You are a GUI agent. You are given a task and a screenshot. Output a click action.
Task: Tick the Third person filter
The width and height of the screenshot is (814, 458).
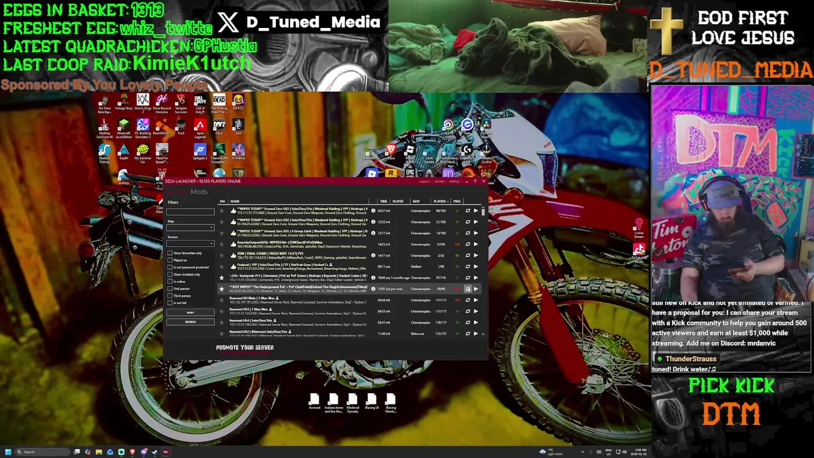pos(170,296)
